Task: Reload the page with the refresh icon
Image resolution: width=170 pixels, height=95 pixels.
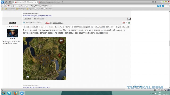Action: pos(6,2)
